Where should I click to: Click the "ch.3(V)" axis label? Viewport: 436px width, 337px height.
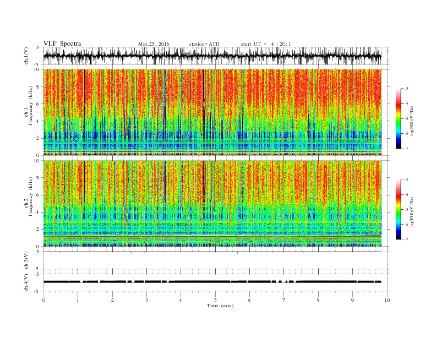click(x=26, y=260)
